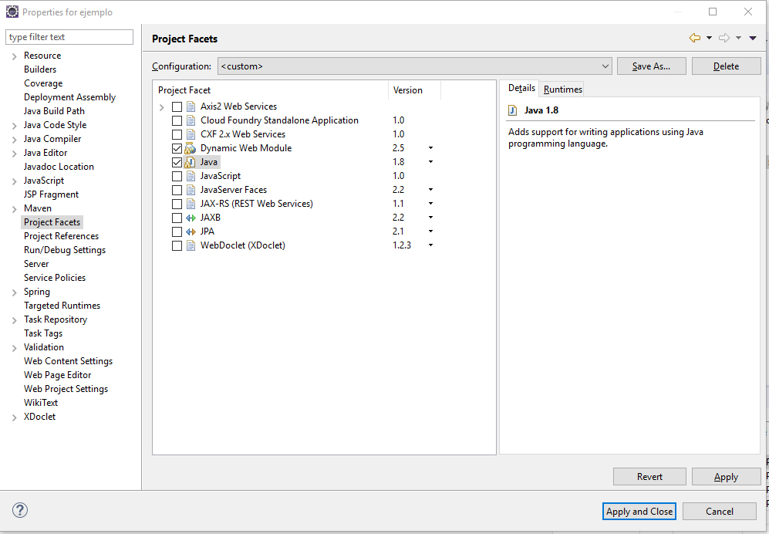Click the Save As button
This screenshot has width=769, height=534.
coord(651,66)
